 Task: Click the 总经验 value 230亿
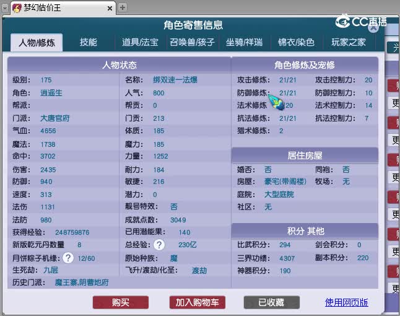pyautogui.click(x=187, y=245)
